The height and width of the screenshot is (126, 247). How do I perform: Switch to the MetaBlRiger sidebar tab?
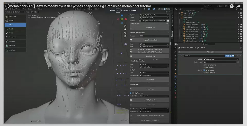coord(172,34)
